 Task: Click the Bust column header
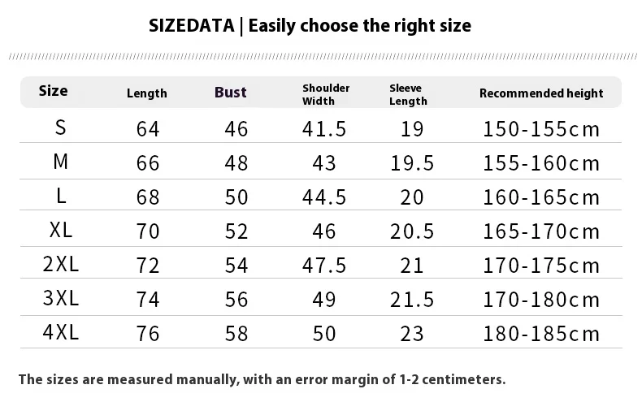231,92
